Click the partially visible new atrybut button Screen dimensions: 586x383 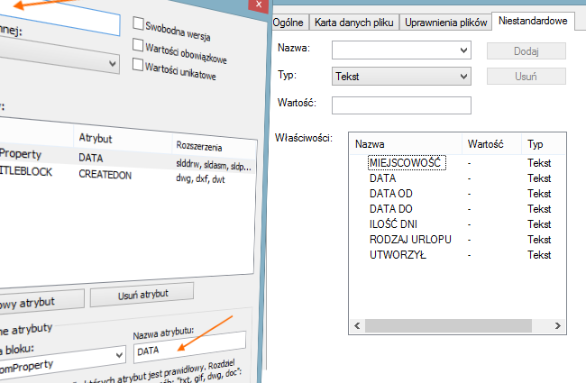point(40,302)
